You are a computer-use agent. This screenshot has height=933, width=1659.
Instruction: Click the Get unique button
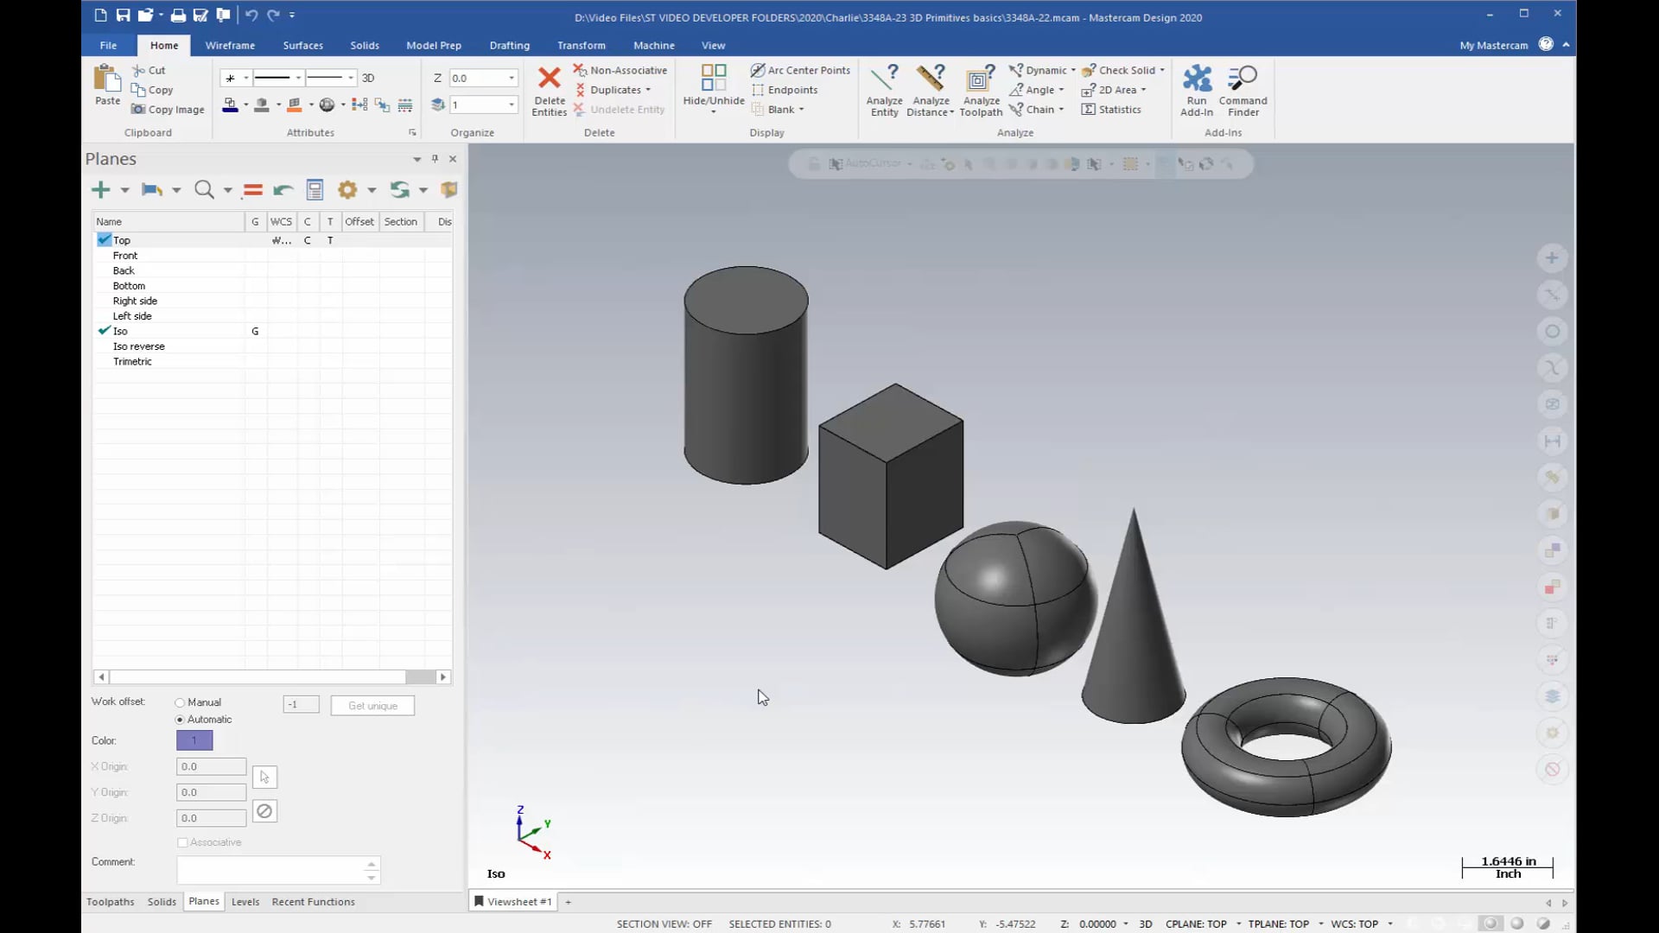click(x=372, y=705)
